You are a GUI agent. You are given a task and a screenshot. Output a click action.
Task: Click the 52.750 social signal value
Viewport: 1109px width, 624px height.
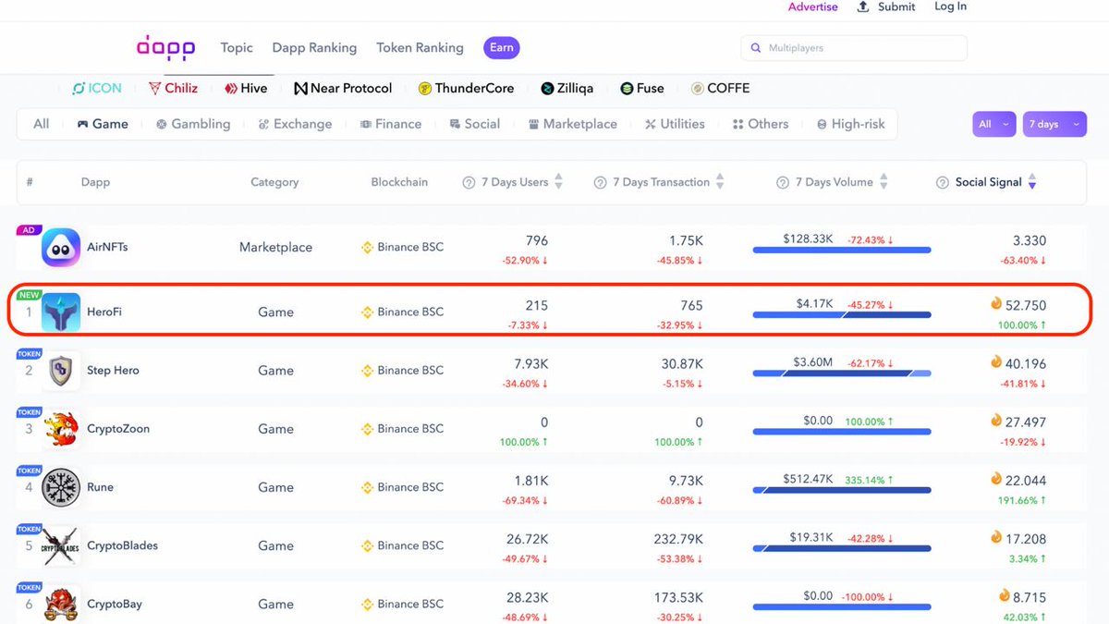pos(1026,305)
